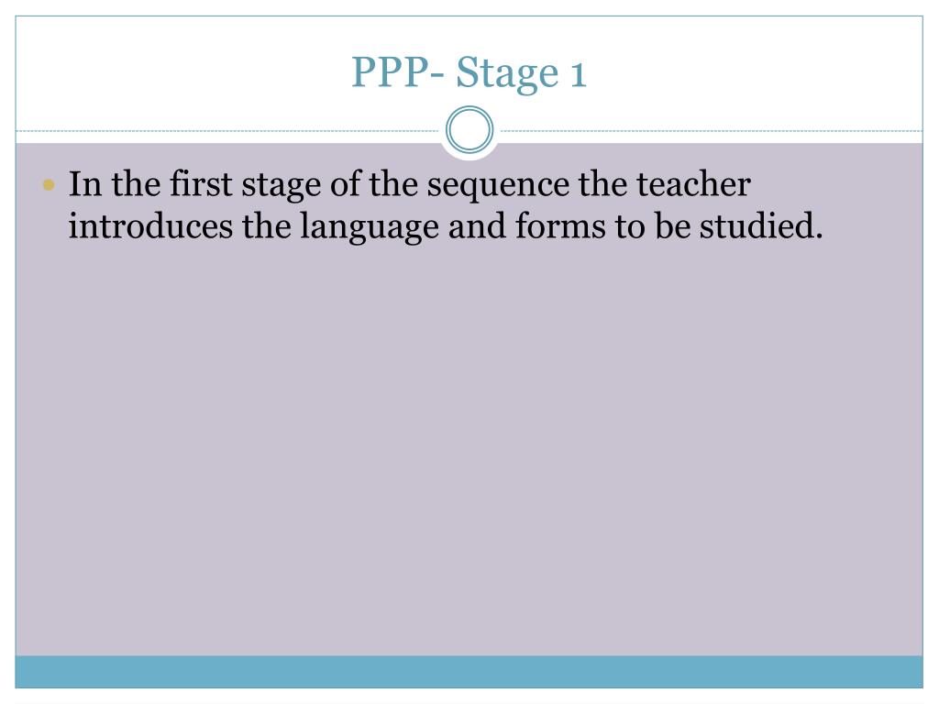Viewport: 939px width, 704px height.
Task: Click the word 'Stage' in the title
Action: click(507, 73)
